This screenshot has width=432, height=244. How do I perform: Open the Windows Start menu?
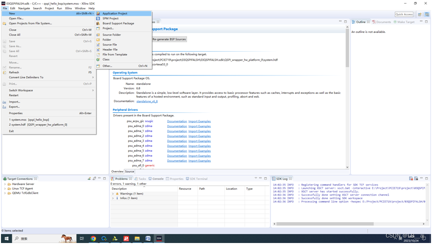pyautogui.click(x=6, y=239)
